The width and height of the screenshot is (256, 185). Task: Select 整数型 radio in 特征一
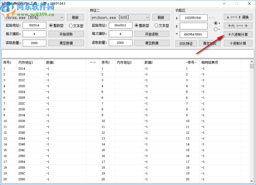[56, 26]
